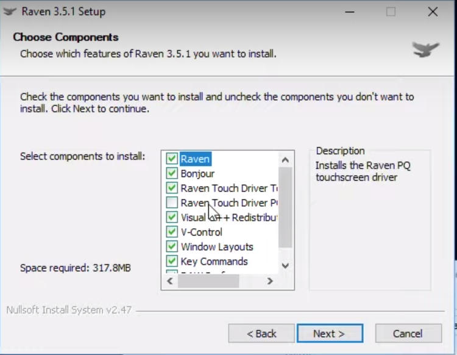Viewport: 457px width, 355px height.
Task: Uncheck Visual C++ Redistributable checkbox
Action: tap(172, 217)
